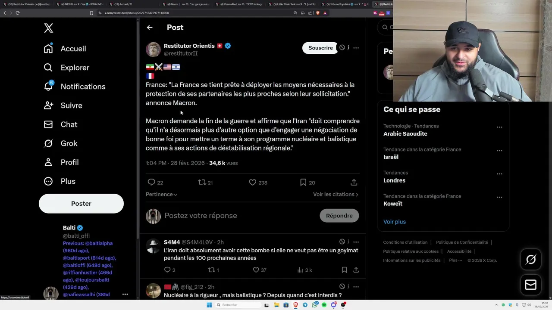The height and width of the screenshot is (310, 552).
Task: Open Balti account options ellipsis
Action: point(125,294)
